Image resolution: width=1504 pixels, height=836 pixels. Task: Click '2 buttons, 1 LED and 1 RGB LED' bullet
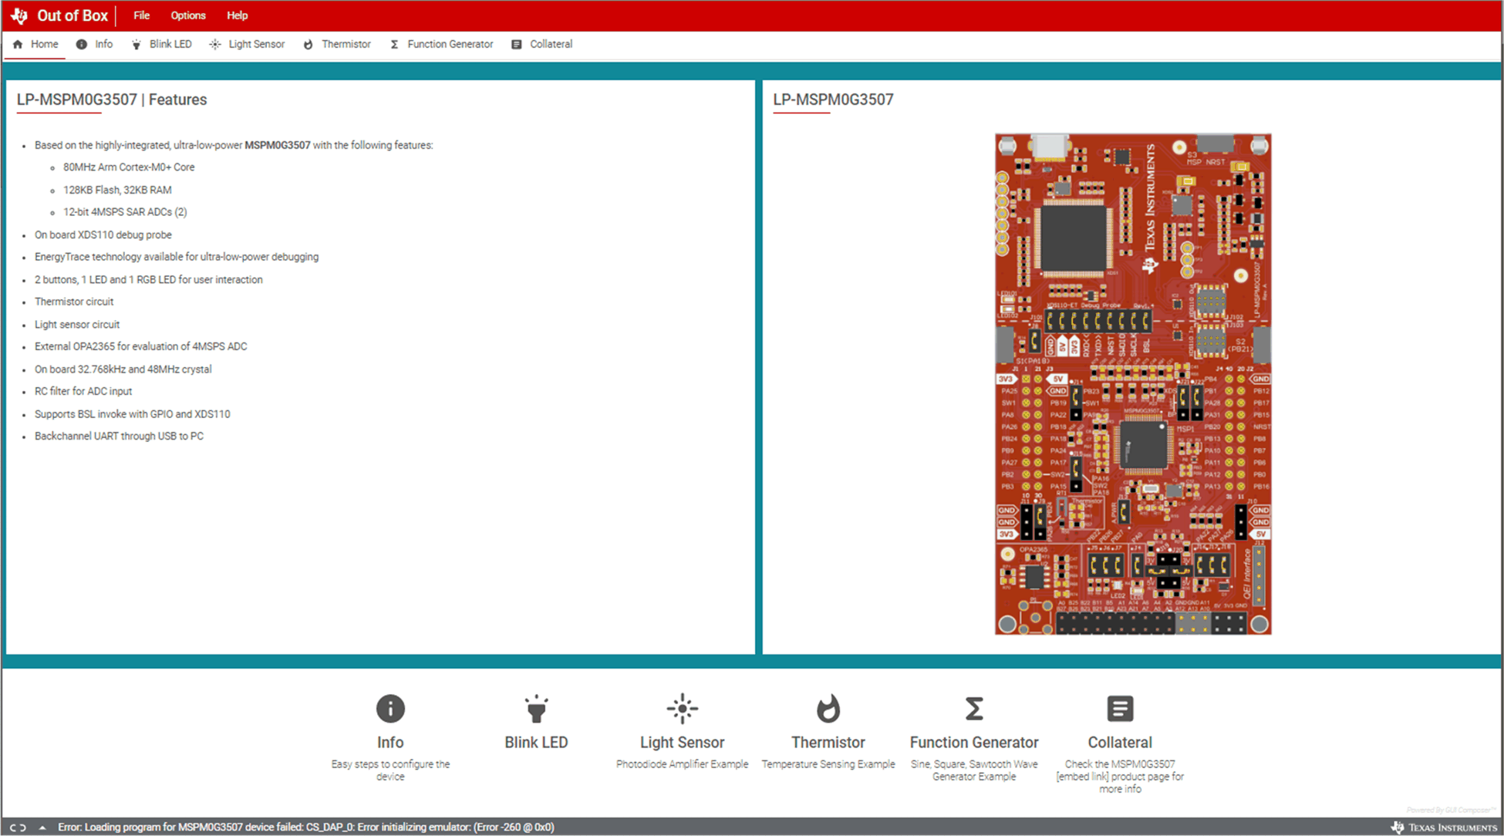149,279
